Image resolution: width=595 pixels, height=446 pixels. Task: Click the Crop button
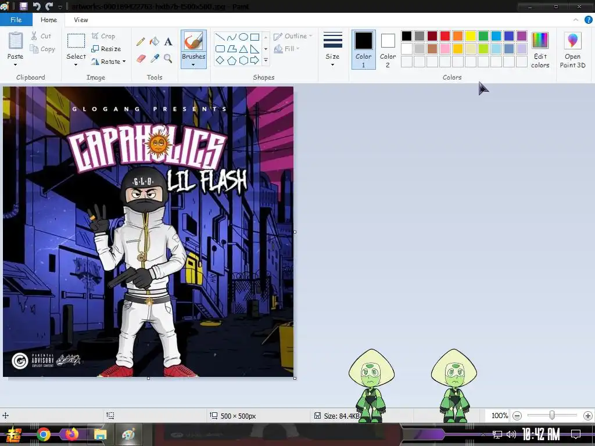(x=103, y=36)
